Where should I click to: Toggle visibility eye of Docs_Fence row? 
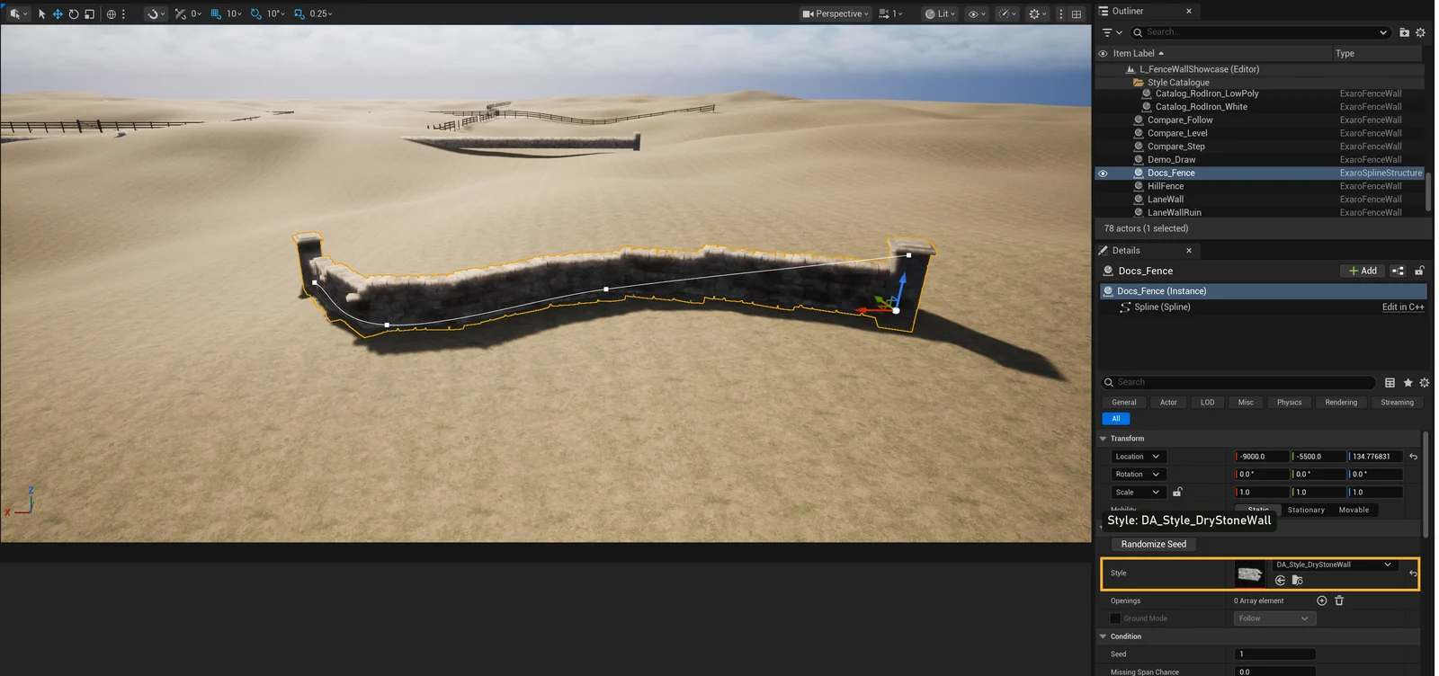(x=1103, y=173)
